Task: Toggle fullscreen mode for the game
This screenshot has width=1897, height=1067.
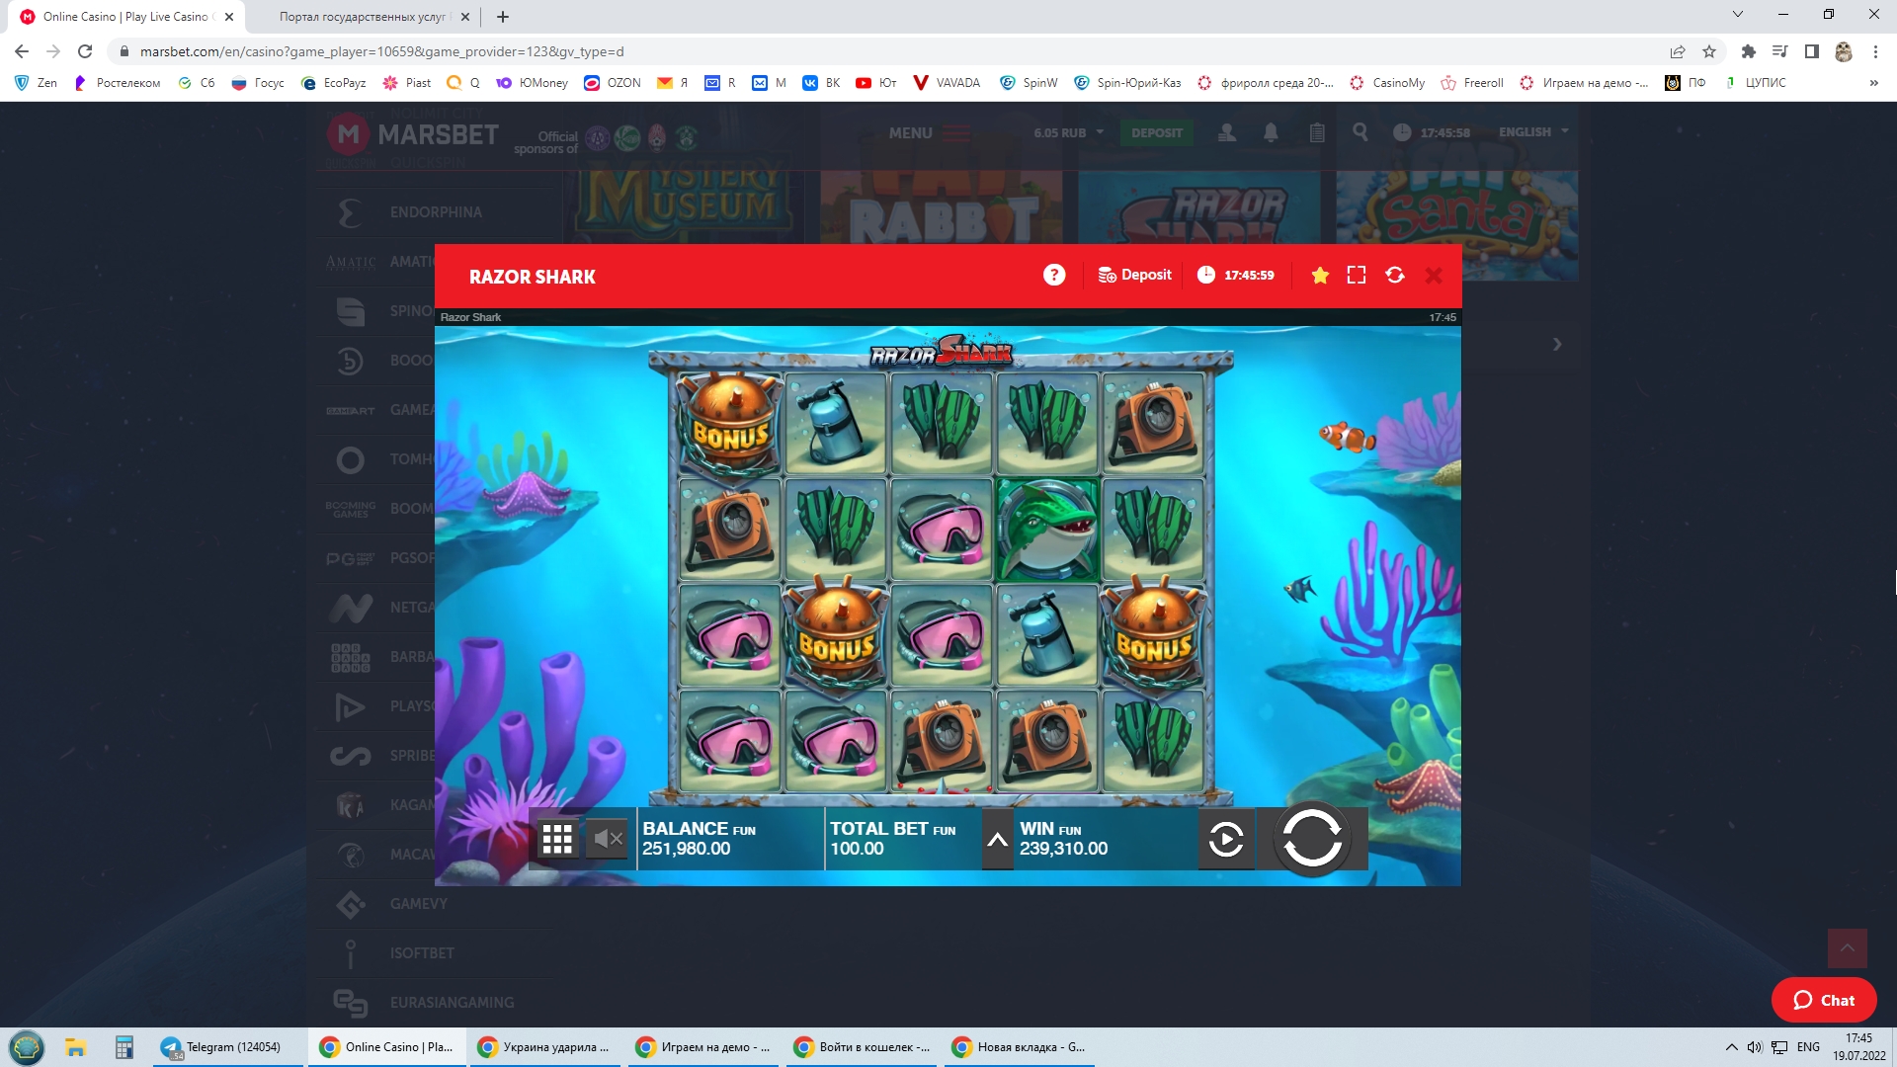Action: 1357,276
